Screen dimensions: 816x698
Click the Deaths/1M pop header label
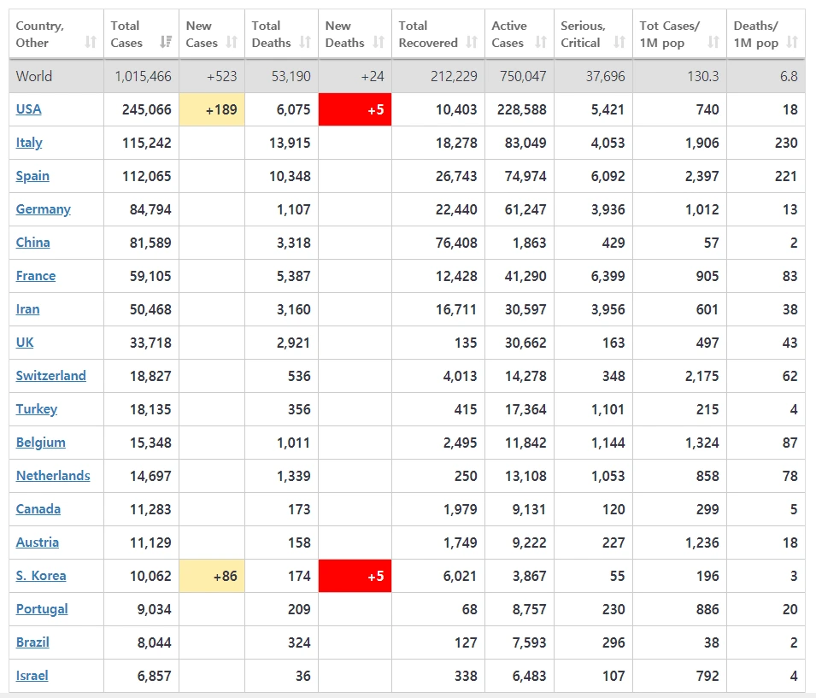pyautogui.click(x=756, y=34)
